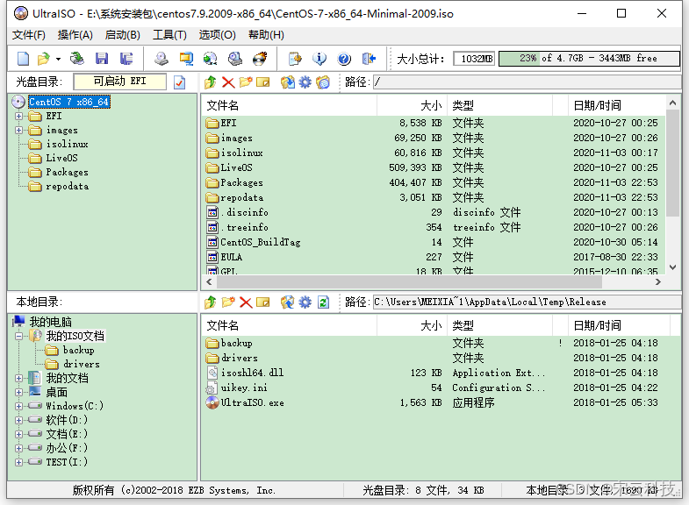This screenshot has height=505, width=689.
Task: Click the local path field C:\Users\MEIXIA~1
Action: [x=527, y=302]
